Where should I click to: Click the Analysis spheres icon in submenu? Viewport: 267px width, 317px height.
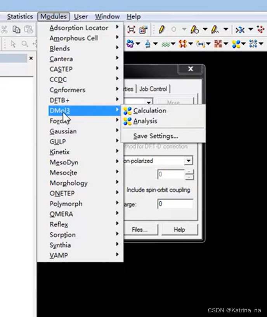coord(127,121)
